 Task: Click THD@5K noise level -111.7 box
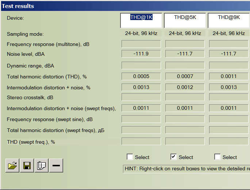(x=185, y=54)
